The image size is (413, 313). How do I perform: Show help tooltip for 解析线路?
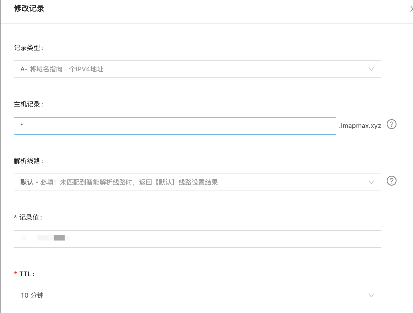391,181
